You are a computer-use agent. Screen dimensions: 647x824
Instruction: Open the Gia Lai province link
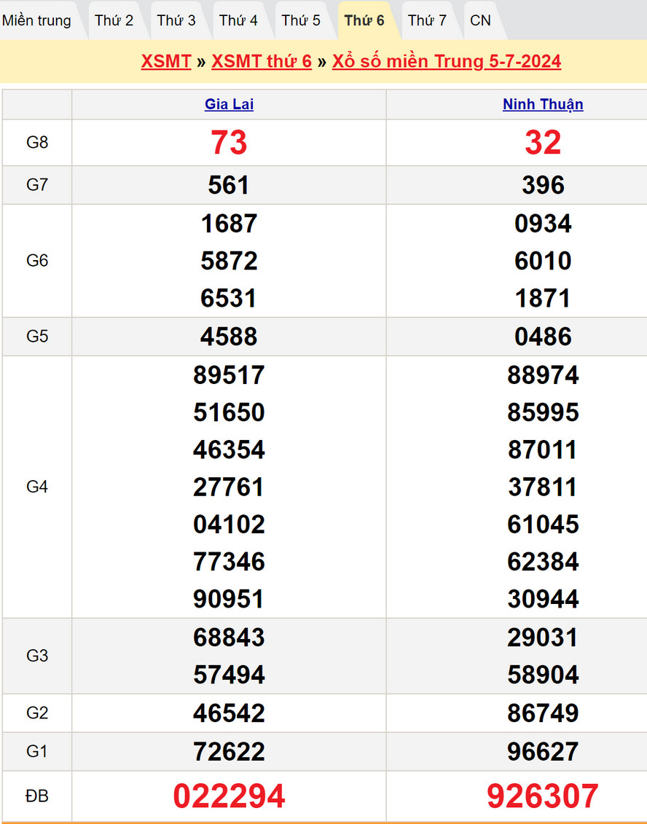pos(229,104)
